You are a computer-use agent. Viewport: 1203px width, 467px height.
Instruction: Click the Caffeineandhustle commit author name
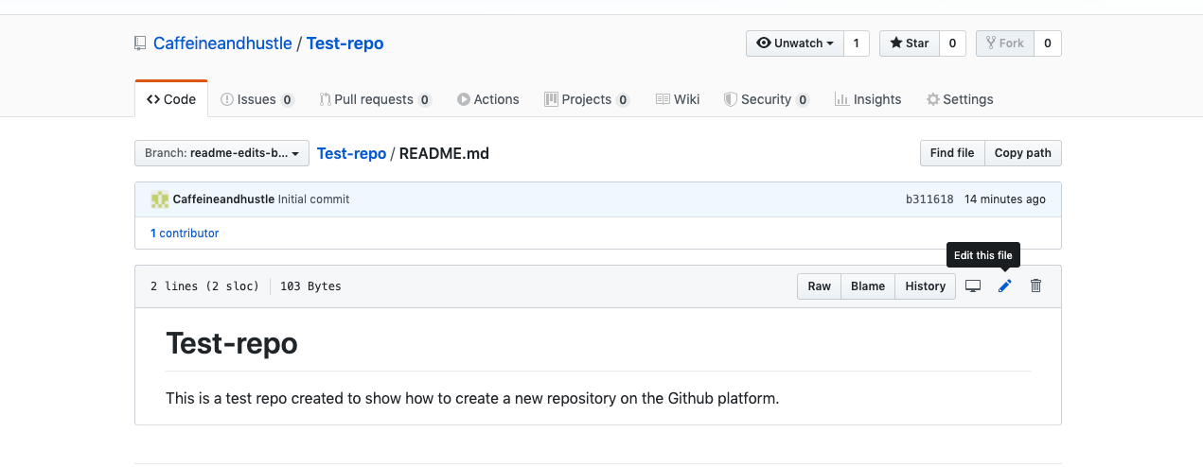[223, 199]
